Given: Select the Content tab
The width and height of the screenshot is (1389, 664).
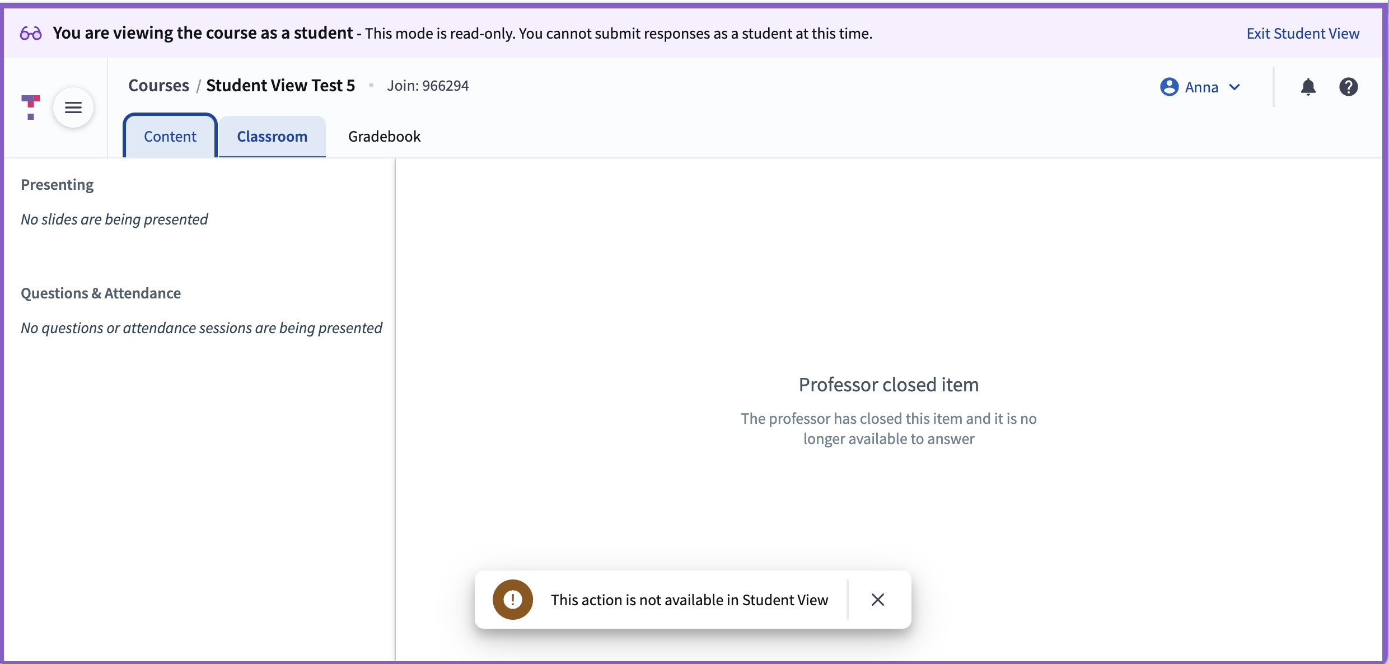Looking at the screenshot, I should pyautogui.click(x=170, y=136).
